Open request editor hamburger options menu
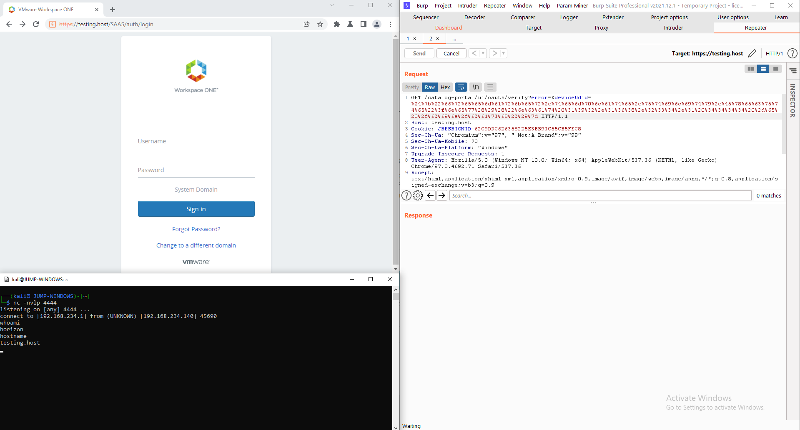The height and width of the screenshot is (430, 800). (x=490, y=87)
